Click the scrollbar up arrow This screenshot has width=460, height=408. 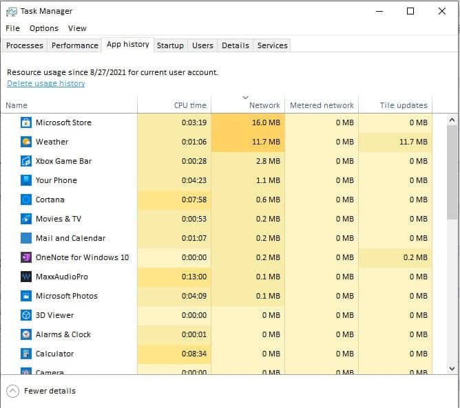coord(452,120)
